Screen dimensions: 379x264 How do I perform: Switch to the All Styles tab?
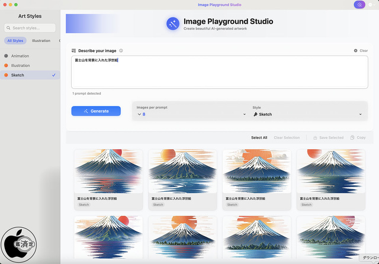click(x=15, y=41)
